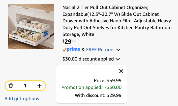178x106 pixels.
Task: Delete item using the trash can icon
Action: point(11,86)
